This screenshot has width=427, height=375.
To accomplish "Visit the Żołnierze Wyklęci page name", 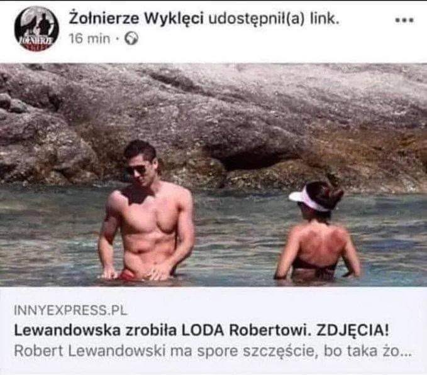I will [x=136, y=19].
